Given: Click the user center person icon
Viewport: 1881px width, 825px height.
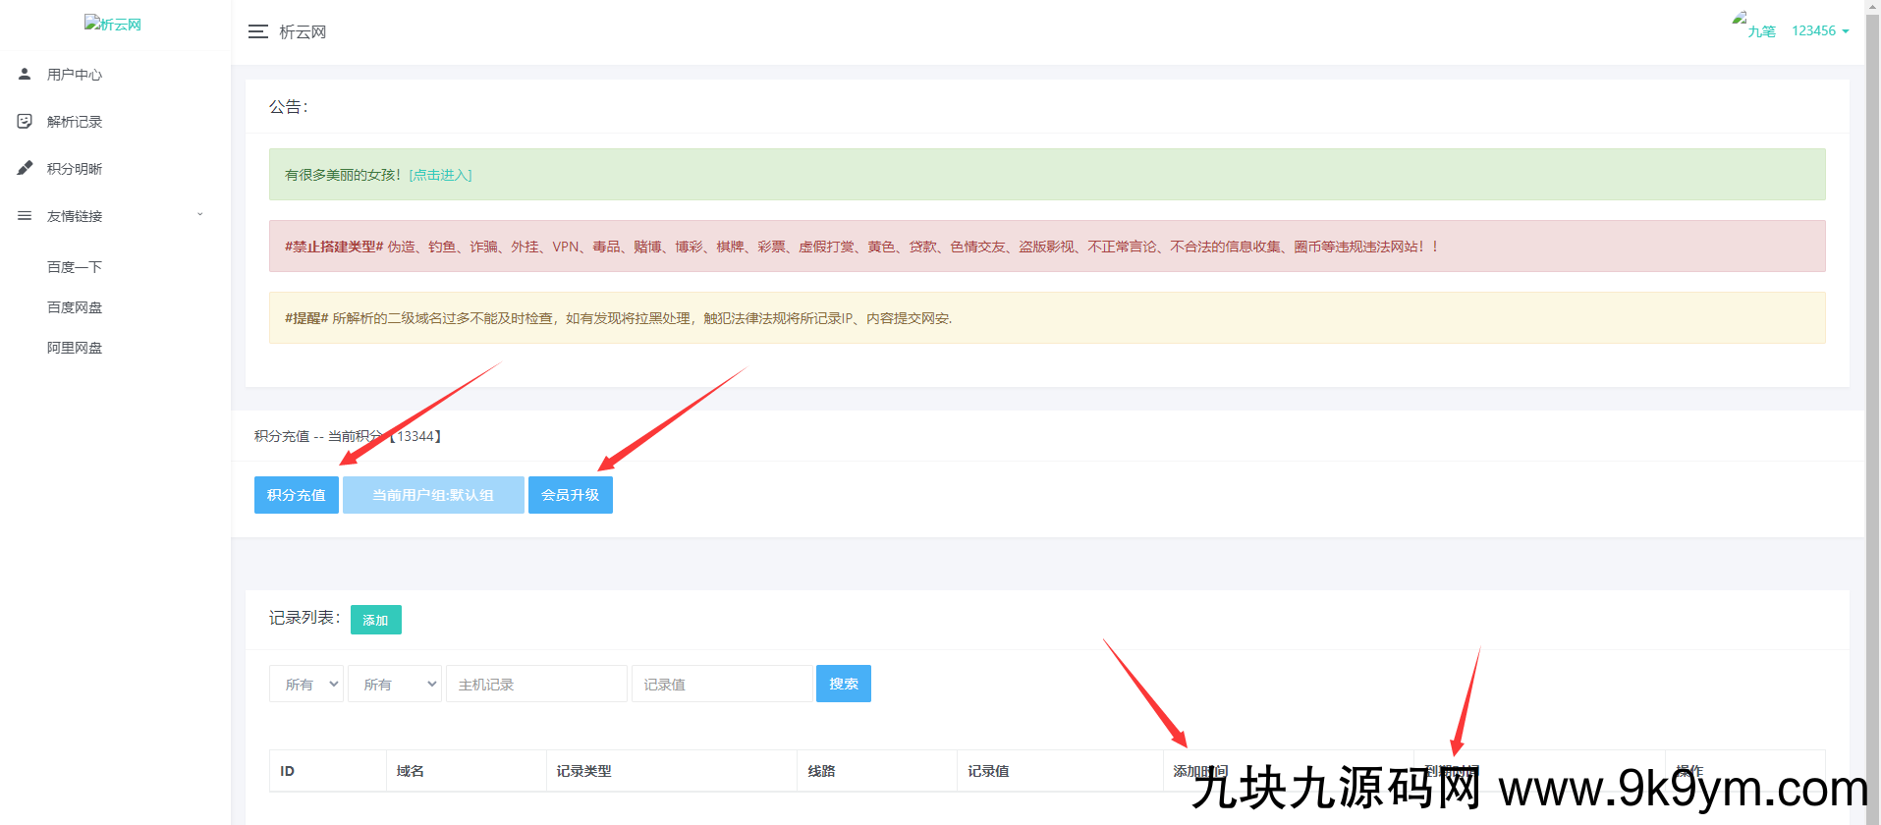Looking at the screenshot, I should pyautogui.click(x=25, y=74).
